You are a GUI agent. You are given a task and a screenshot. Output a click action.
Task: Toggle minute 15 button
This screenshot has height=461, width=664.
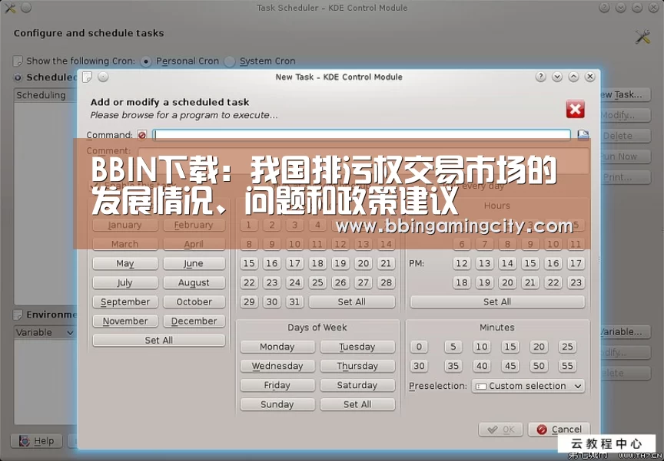click(x=510, y=347)
